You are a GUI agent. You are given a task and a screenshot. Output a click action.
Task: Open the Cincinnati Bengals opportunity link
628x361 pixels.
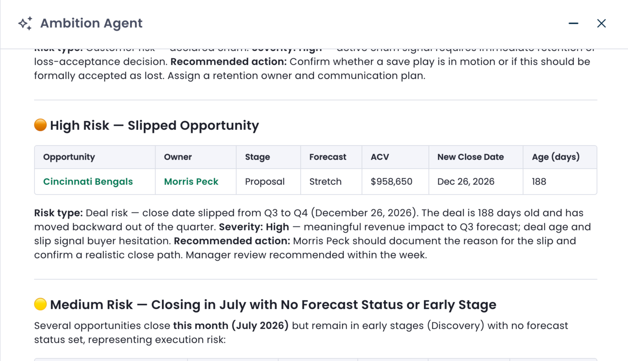tap(88, 182)
